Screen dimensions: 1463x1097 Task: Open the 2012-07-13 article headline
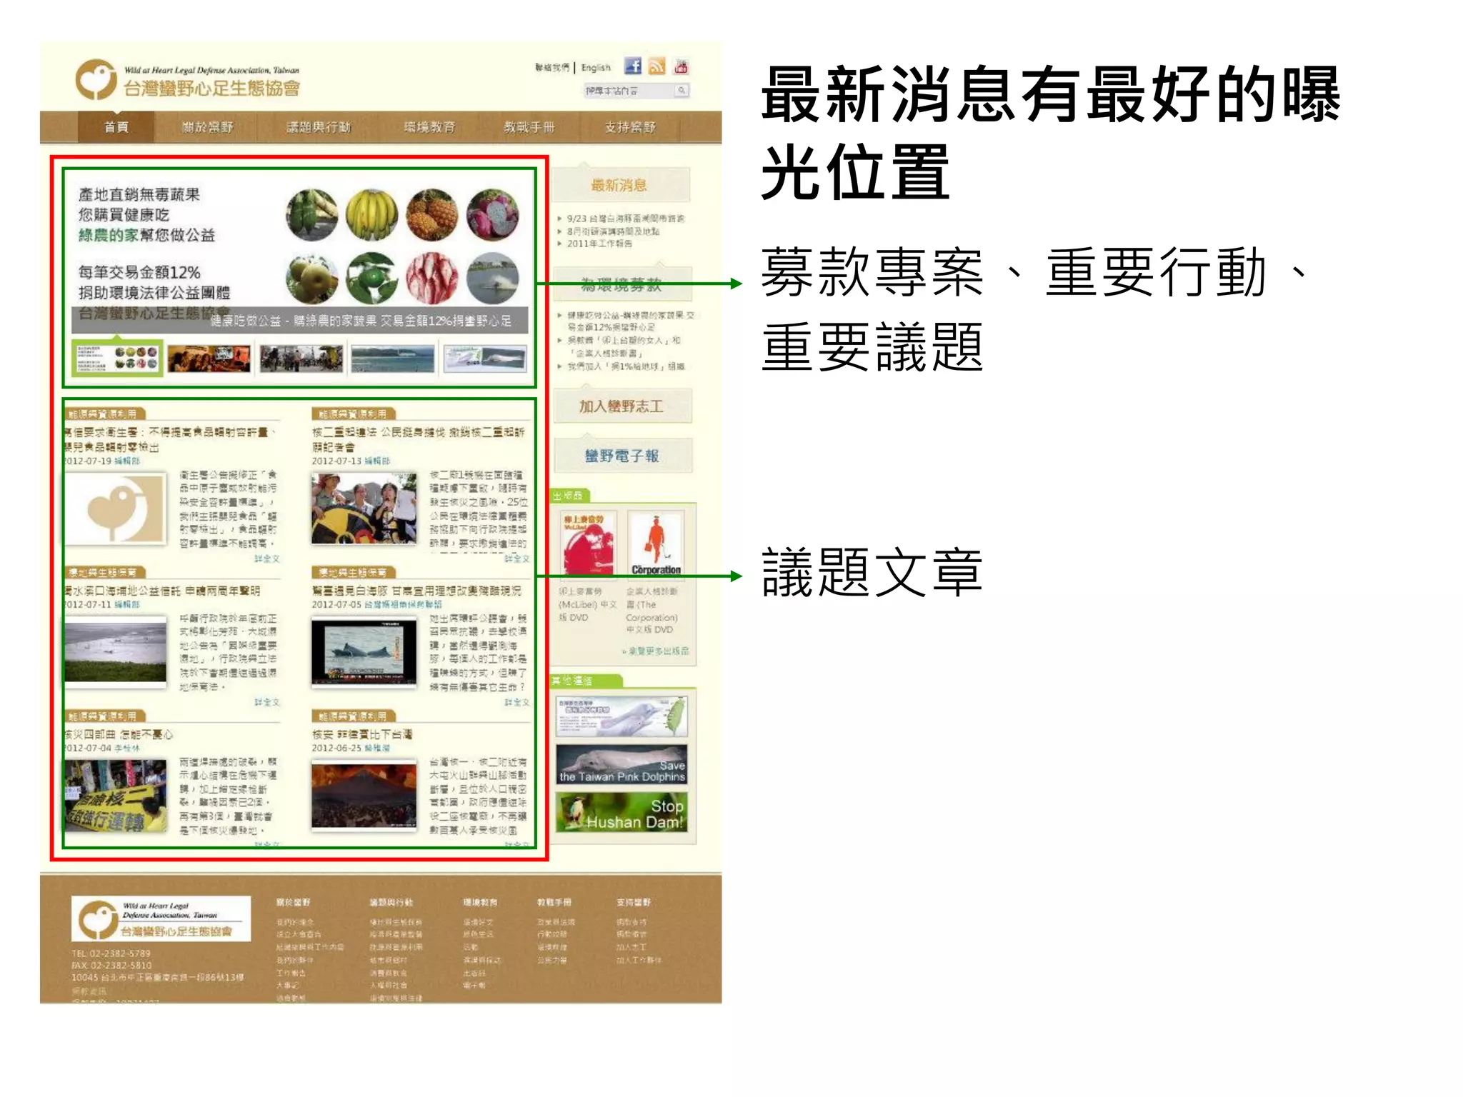click(419, 439)
